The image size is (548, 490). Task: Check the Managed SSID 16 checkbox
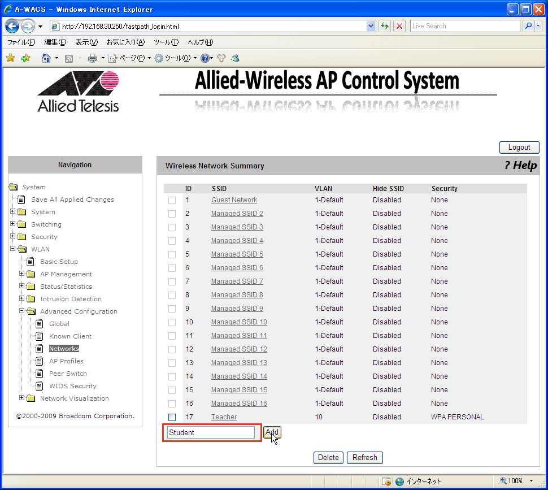[172, 404]
